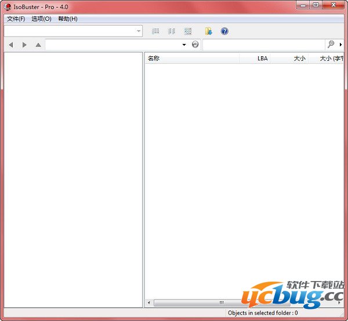This screenshot has height=321, width=348.
Task: Sort by the LBA column header
Action: pos(255,59)
